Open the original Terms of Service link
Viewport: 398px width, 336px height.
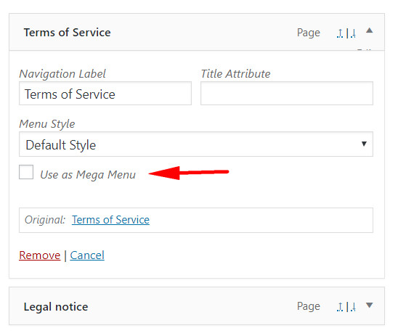tap(110, 220)
